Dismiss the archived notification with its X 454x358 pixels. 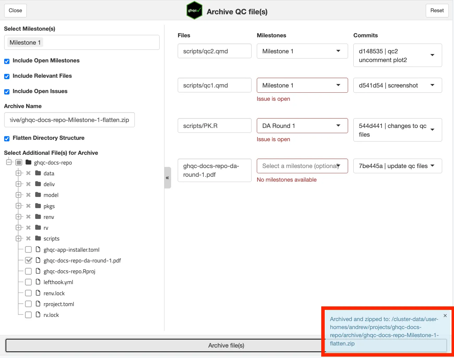coord(445,315)
